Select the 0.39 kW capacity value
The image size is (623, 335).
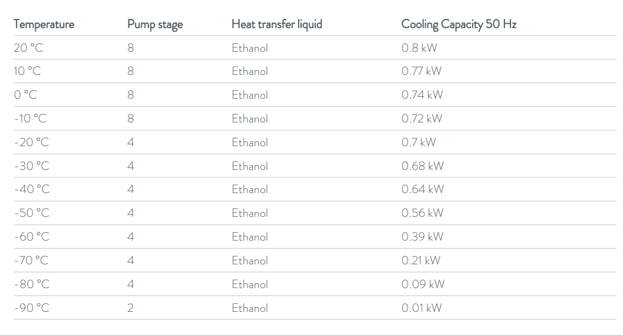pyautogui.click(x=422, y=237)
